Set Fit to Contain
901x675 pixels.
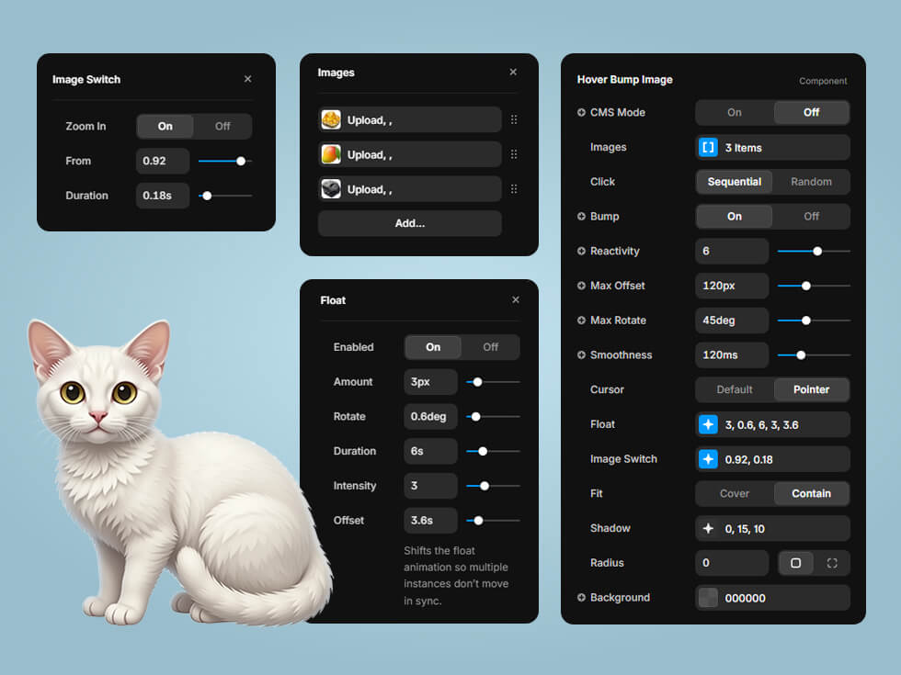(x=811, y=494)
